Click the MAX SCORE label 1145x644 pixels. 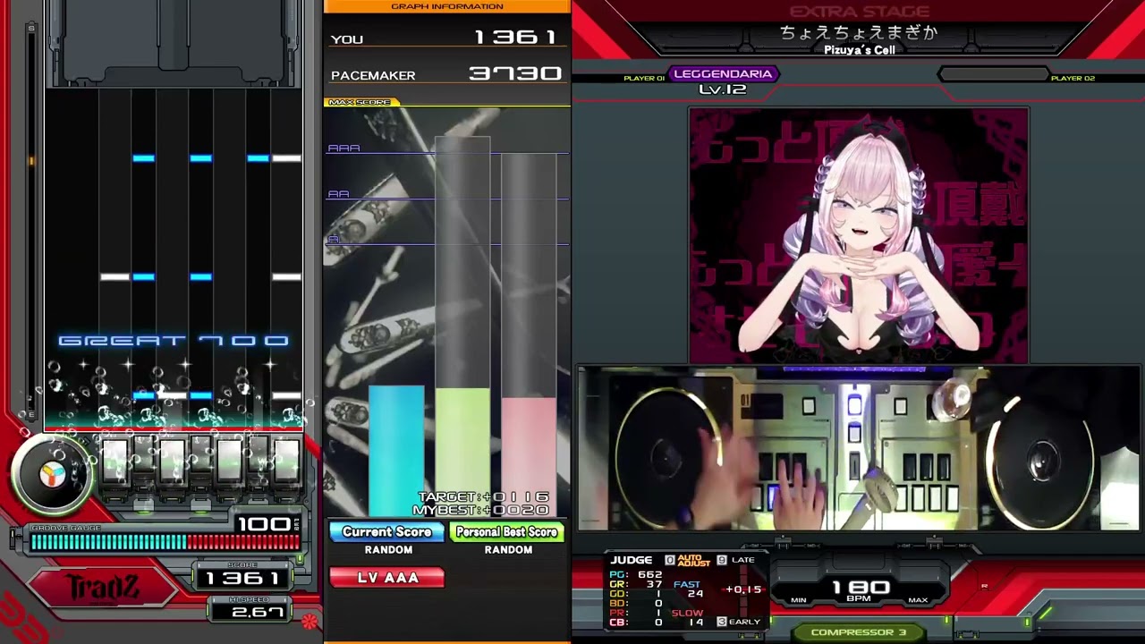tap(359, 102)
